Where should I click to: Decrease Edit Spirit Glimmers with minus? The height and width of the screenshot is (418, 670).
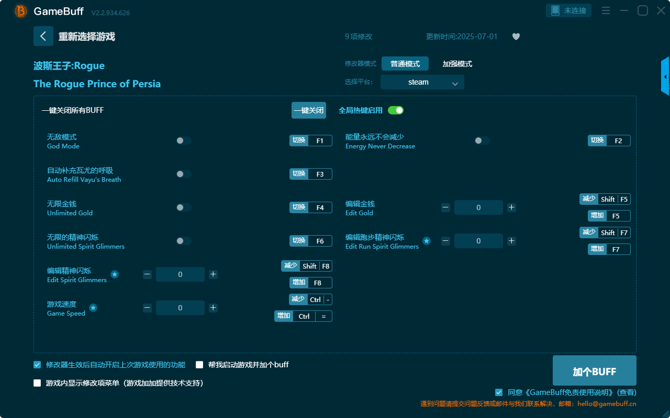point(147,274)
